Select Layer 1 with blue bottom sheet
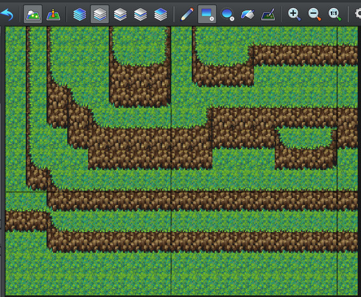 pos(100,14)
